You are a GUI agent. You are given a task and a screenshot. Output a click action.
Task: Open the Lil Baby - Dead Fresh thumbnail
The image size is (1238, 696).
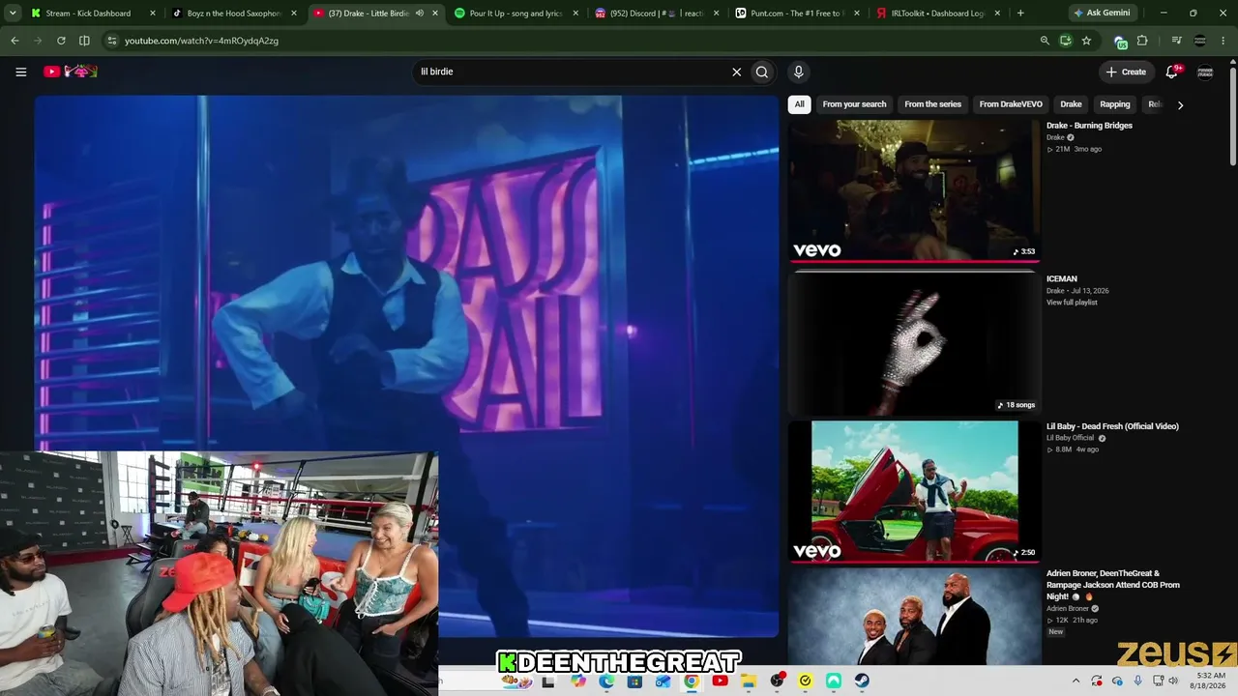point(914,491)
